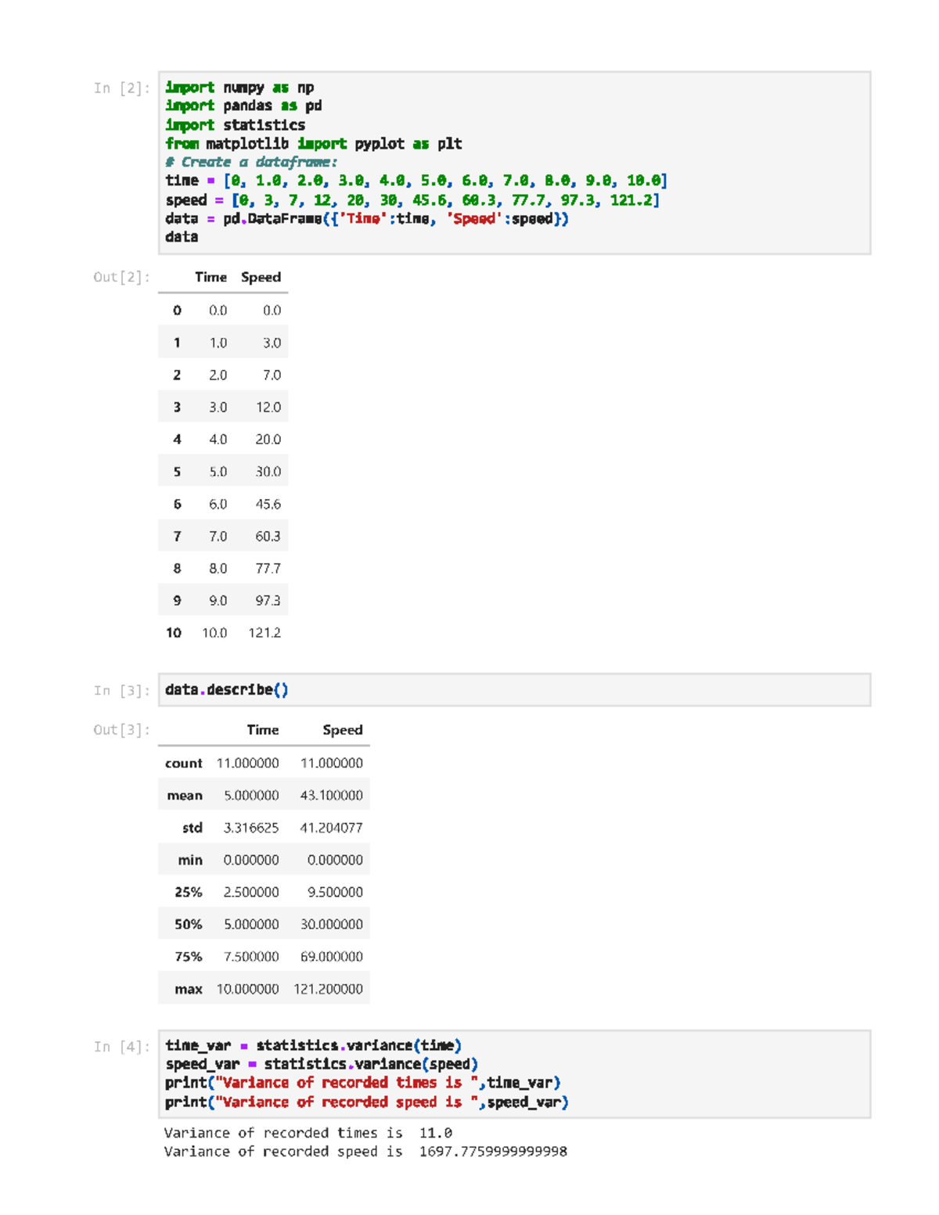Click the Speed value 121.2 in the data table

click(264, 633)
